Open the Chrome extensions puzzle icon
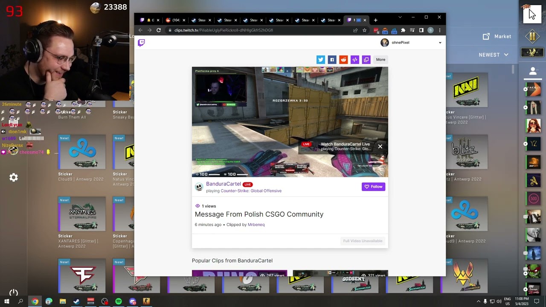This screenshot has height=307, width=546. point(403,30)
